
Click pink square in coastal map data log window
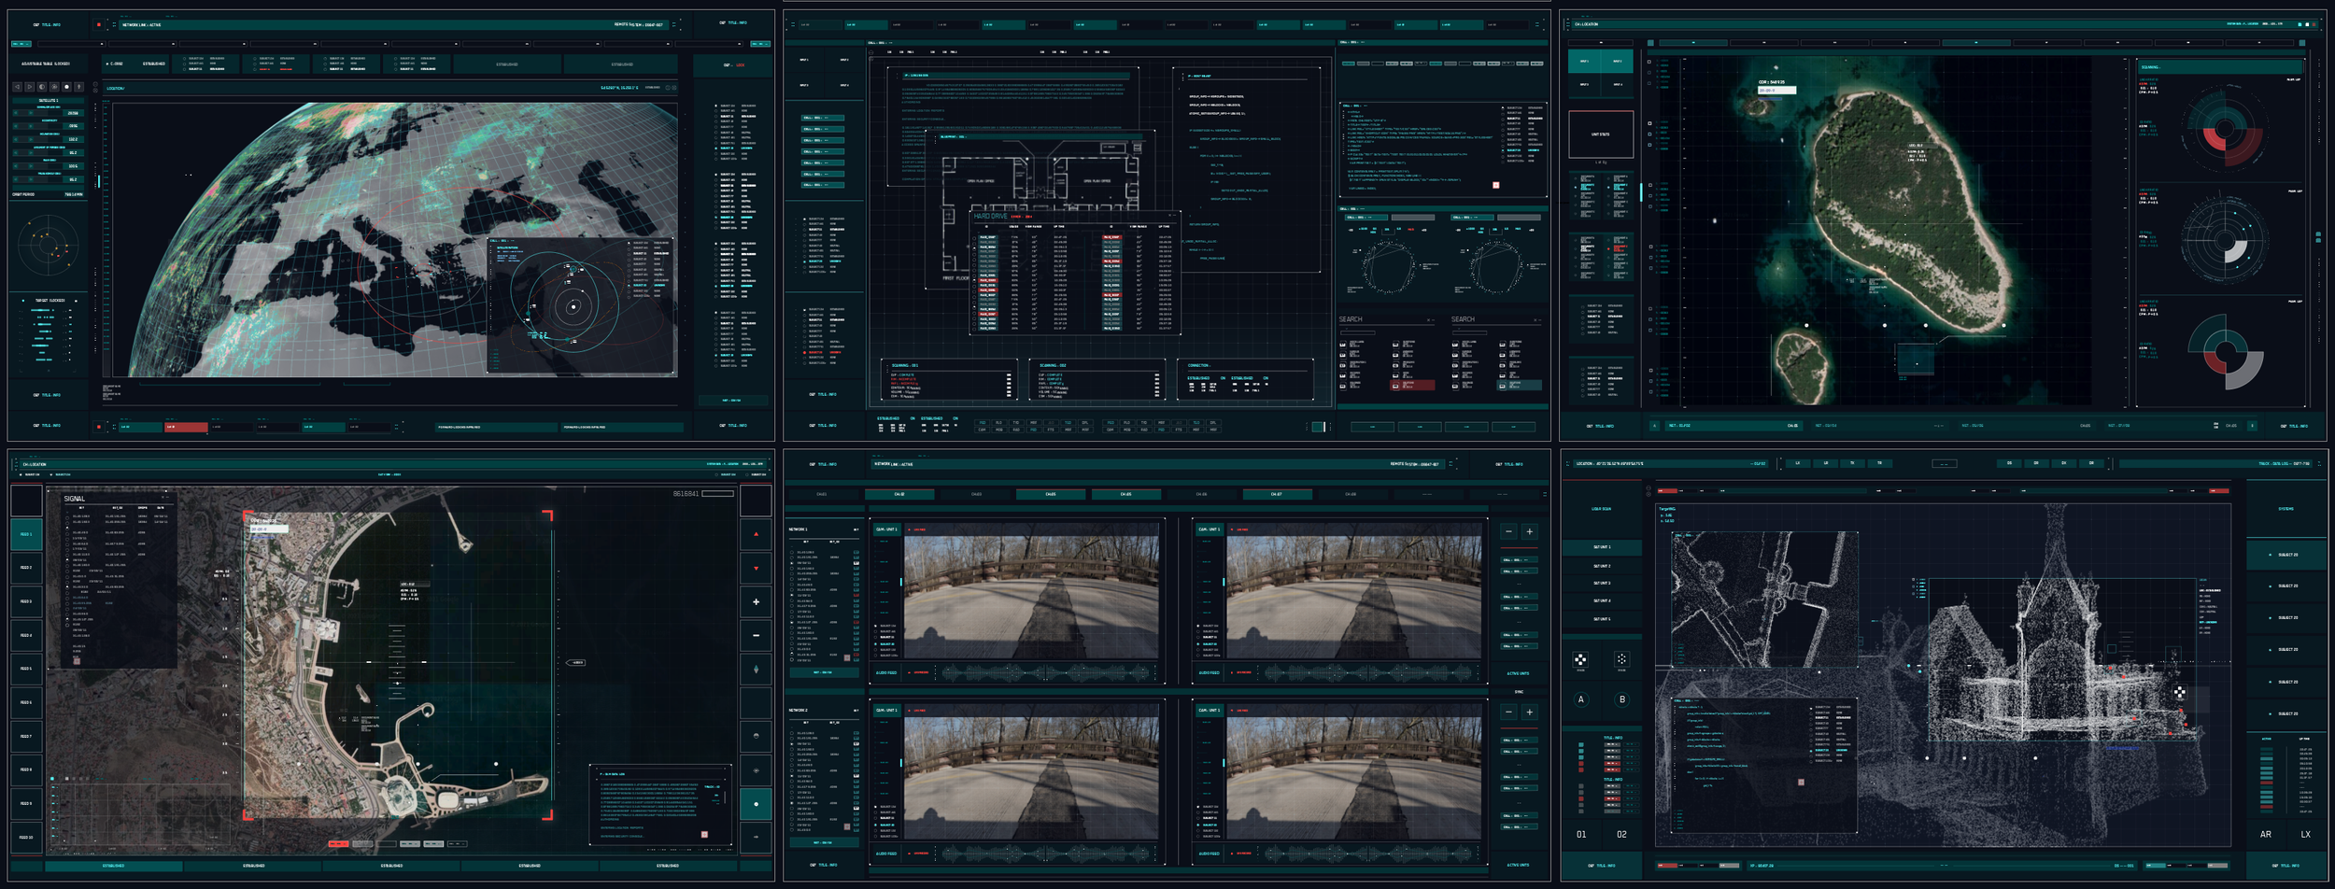(704, 834)
